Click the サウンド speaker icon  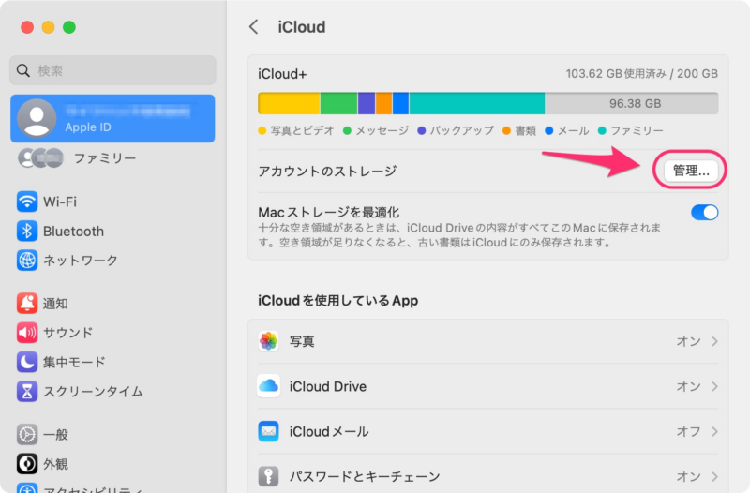pos(27,333)
